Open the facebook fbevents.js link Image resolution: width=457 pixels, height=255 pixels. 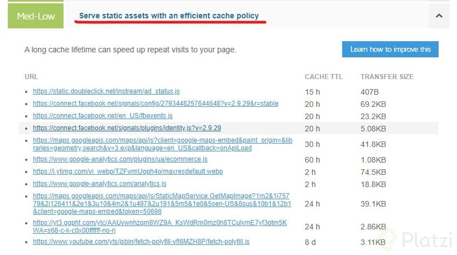pyautogui.click(x=103, y=116)
